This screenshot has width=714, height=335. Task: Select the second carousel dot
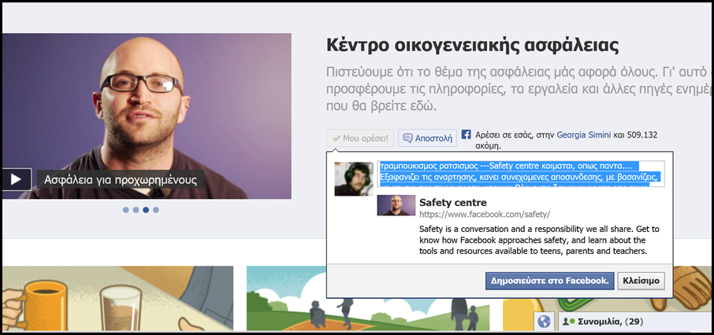click(x=136, y=210)
